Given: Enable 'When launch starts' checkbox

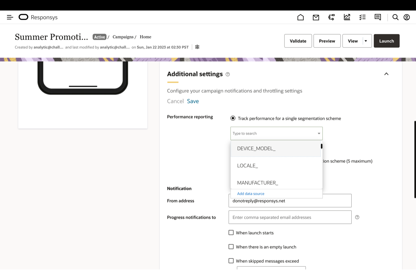Looking at the screenshot, I should [x=231, y=233].
